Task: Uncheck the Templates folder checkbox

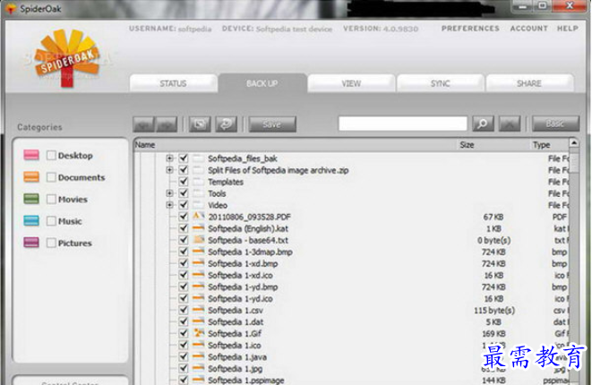Action: pos(184,182)
